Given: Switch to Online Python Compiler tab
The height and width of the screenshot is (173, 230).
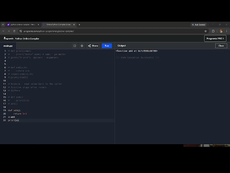Looking at the screenshot, I should 58,25.
